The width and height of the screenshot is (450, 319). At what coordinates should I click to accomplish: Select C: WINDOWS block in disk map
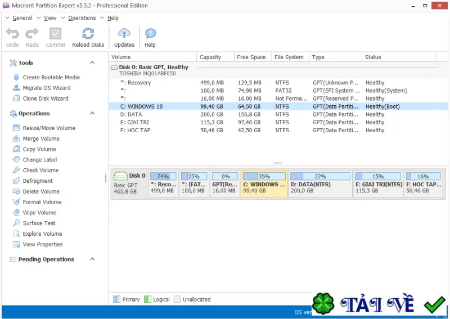[264, 183]
